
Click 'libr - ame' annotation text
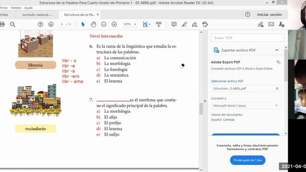pyautogui.click(x=73, y=82)
